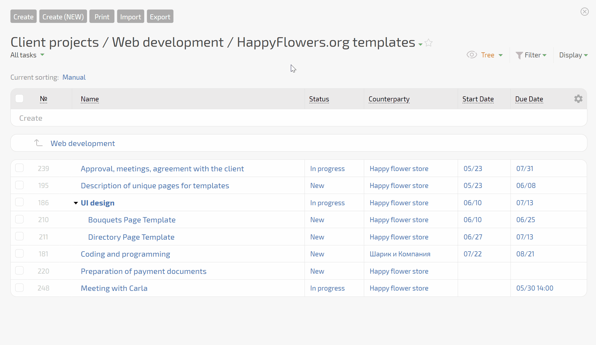Click the Filter icon
The image size is (596, 345).
point(519,55)
